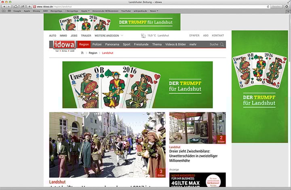Viewport: 291px width, 190px height.
Task: Open the IMMO listings link
Action: 63,35
